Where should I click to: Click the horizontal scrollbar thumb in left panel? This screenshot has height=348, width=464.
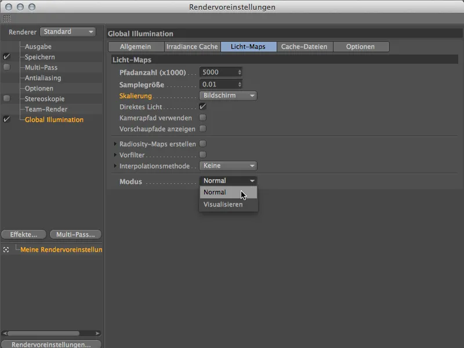point(43,333)
